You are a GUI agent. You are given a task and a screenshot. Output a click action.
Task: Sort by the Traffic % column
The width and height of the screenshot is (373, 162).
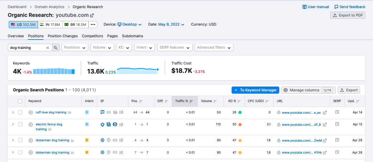pos(184,101)
